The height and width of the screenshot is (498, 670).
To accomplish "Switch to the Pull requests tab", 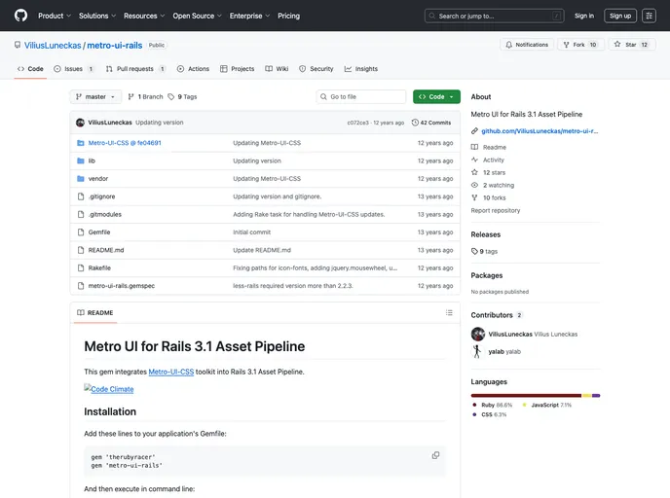I will click(x=135, y=69).
